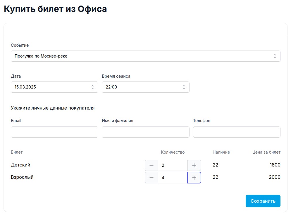The image size is (291, 215).
Task: Decrease the Взрослый ticket quantity with minus
Action: click(151, 177)
